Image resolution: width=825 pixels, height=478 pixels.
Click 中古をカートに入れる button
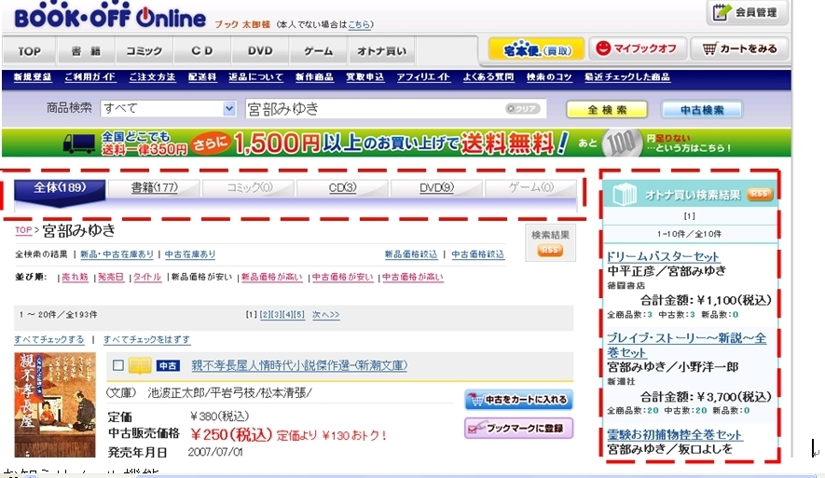518,400
